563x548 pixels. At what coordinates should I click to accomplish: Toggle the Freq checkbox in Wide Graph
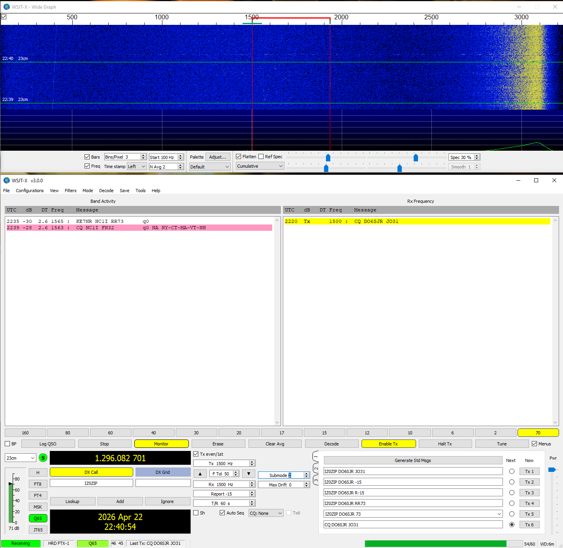(87, 166)
